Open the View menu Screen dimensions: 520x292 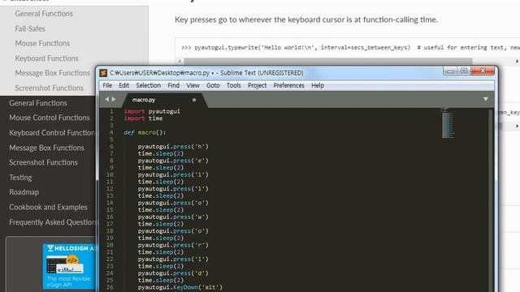click(x=193, y=85)
